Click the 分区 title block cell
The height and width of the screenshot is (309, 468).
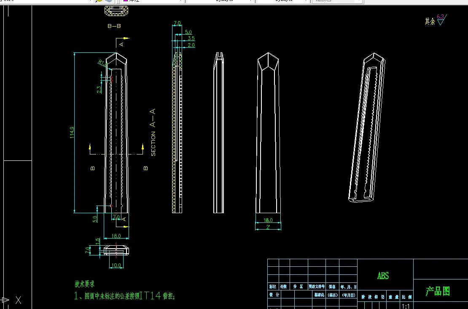pyautogui.click(x=298, y=287)
